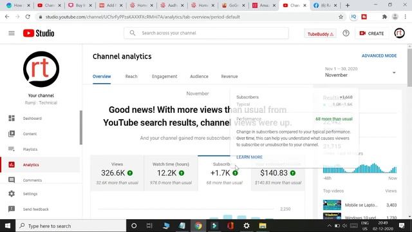Viewport: 412px width, 232px height.
Task: Click the account avatar in header
Action: coord(399,33)
